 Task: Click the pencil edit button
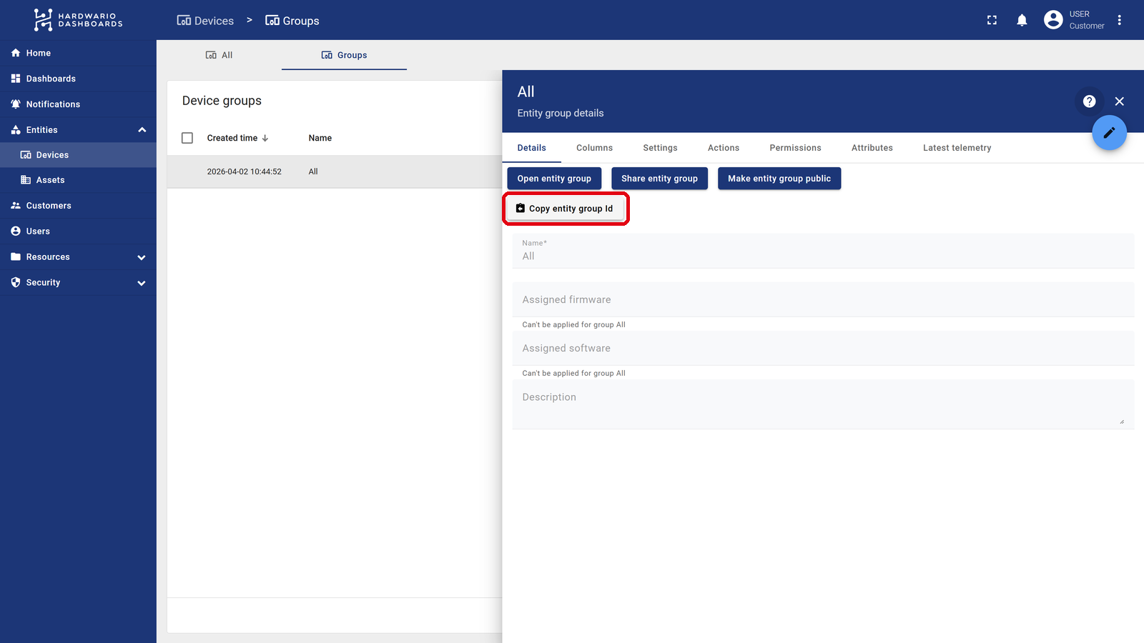tap(1109, 133)
